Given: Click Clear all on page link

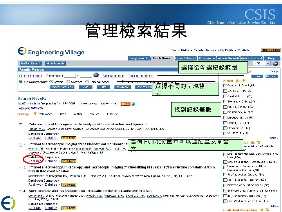Looking at the screenshot, I should pos(114,76).
